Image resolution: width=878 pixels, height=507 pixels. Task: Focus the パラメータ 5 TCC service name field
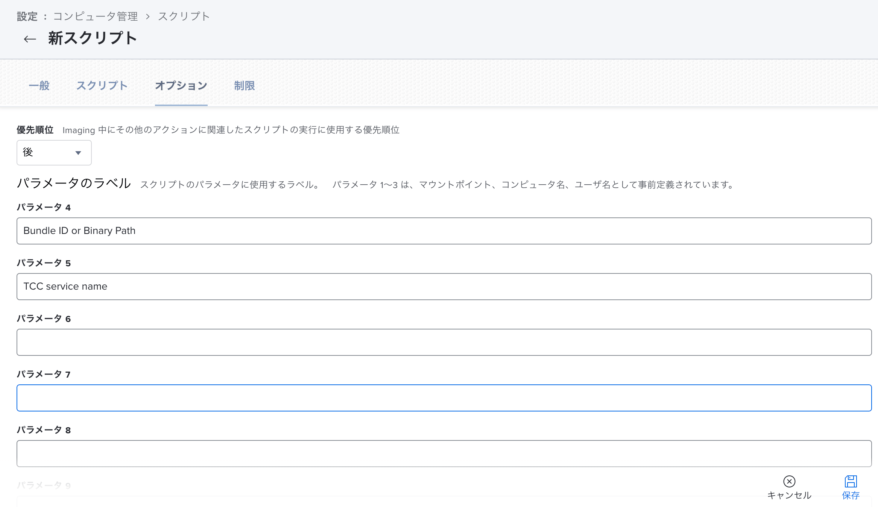(444, 287)
